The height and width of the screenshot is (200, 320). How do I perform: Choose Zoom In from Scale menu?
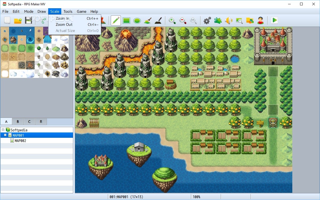(75, 18)
